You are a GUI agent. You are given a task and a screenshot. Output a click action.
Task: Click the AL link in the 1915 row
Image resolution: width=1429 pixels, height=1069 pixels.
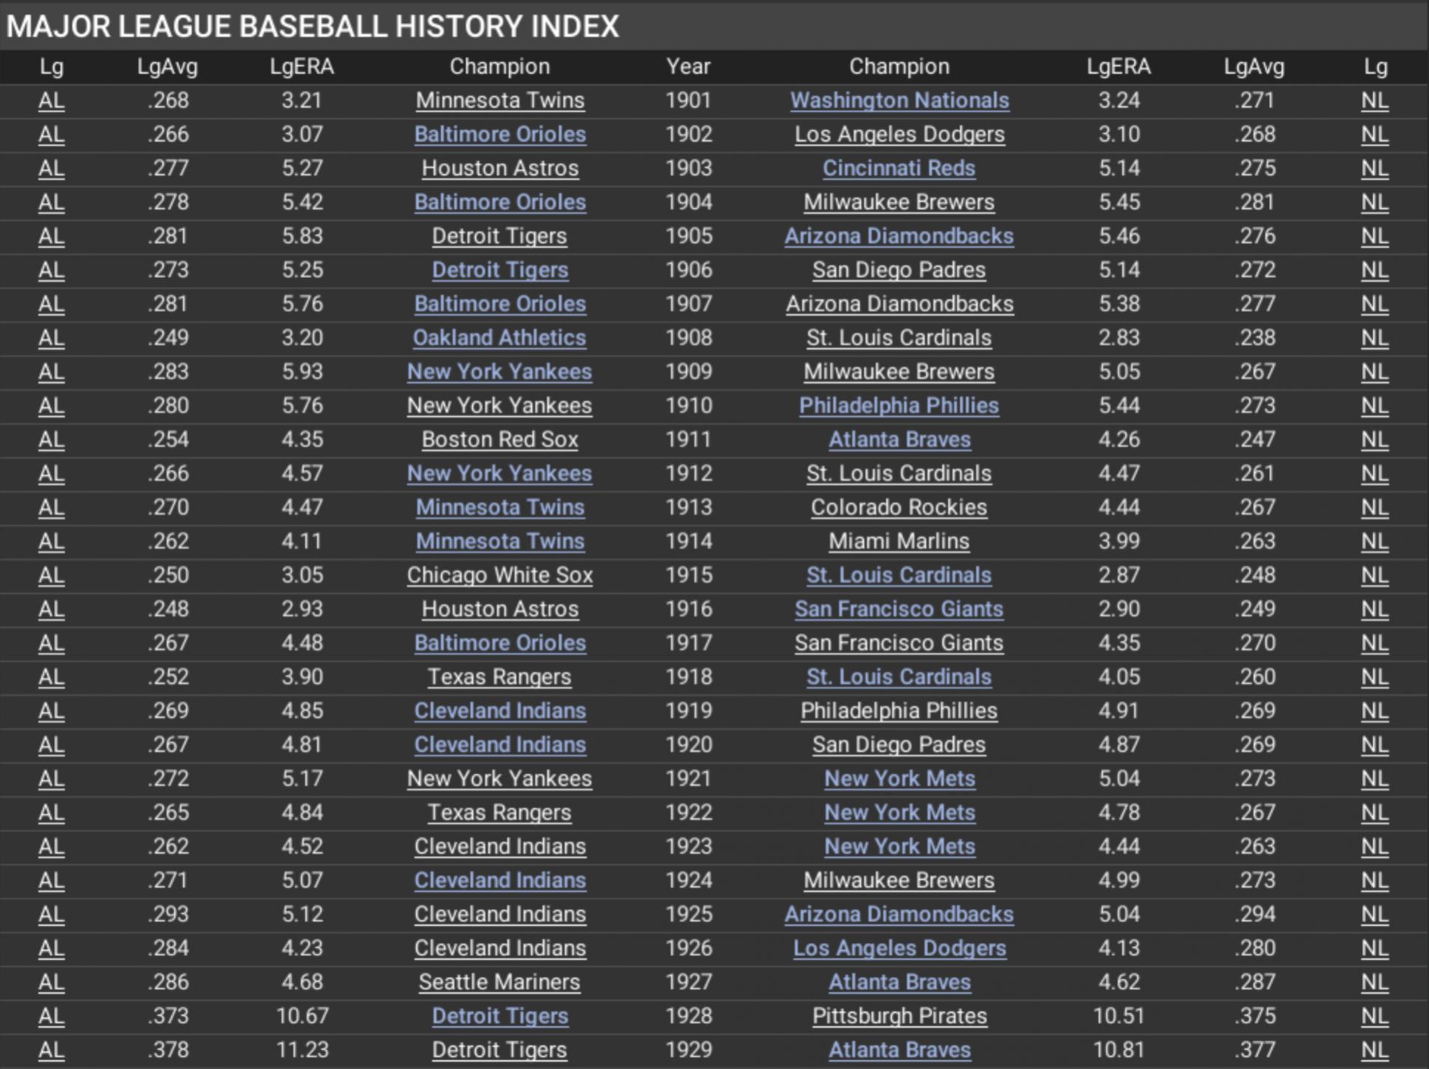click(x=51, y=575)
